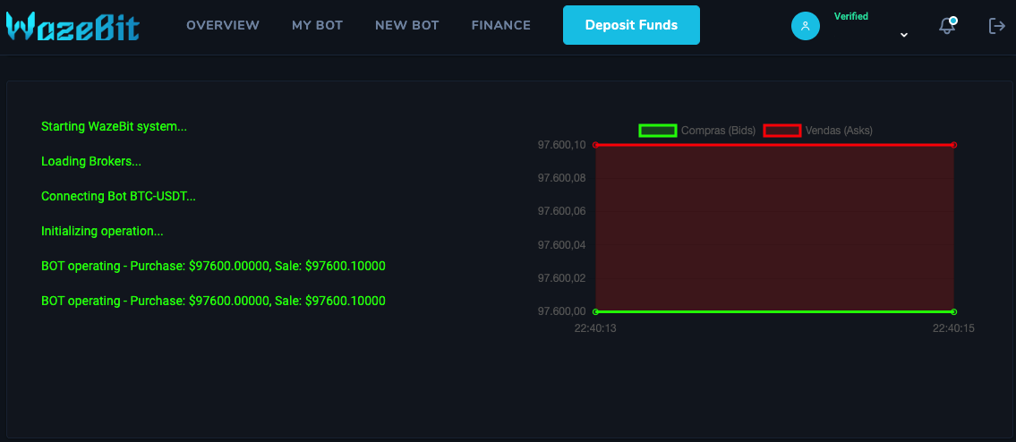Toggle the Vendas (Asks) legend swatch
The height and width of the screenshot is (442, 1016).
point(782,131)
